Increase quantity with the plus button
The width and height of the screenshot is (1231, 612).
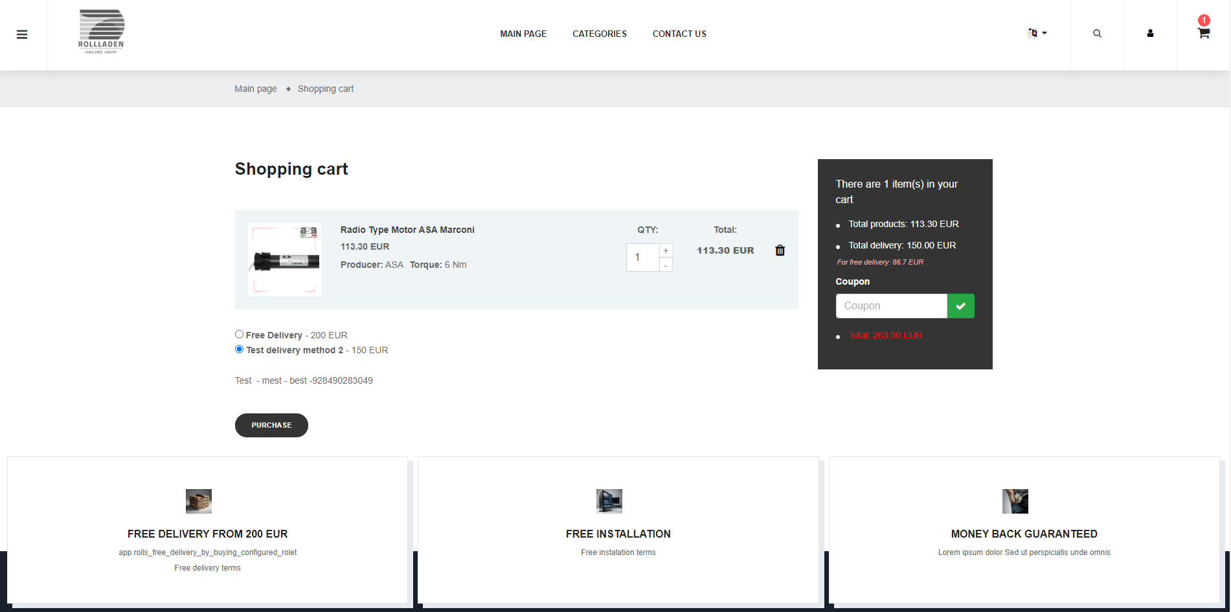pyautogui.click(x=666, y=250)
